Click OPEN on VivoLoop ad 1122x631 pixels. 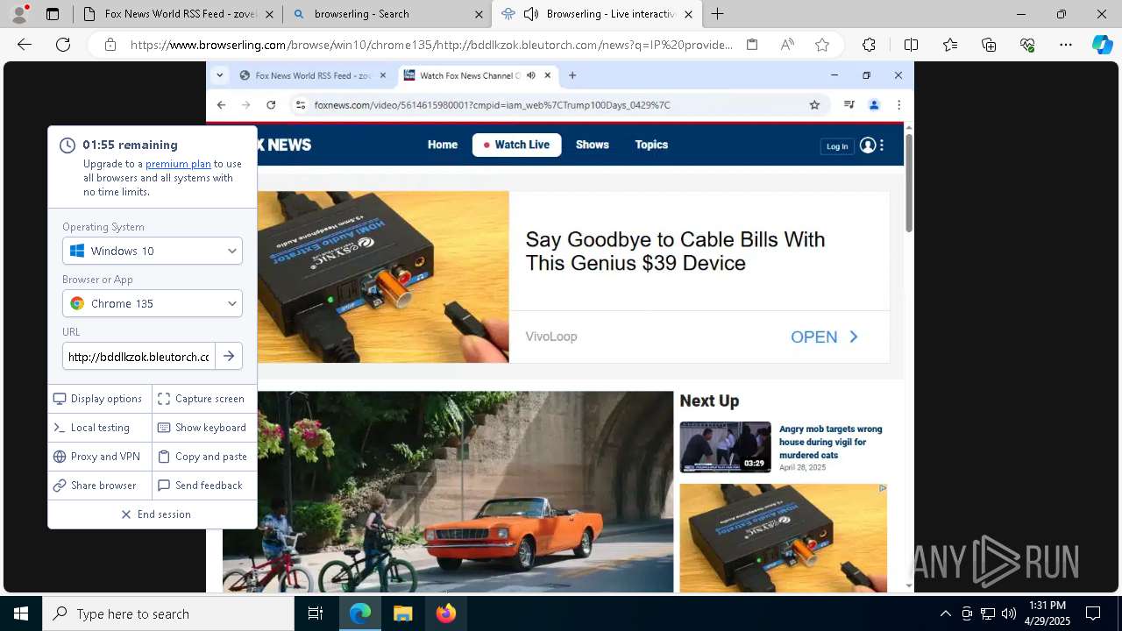[825, 337]
